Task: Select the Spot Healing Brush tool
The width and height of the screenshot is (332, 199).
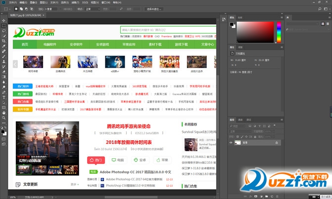Action: tap(3, 51)
